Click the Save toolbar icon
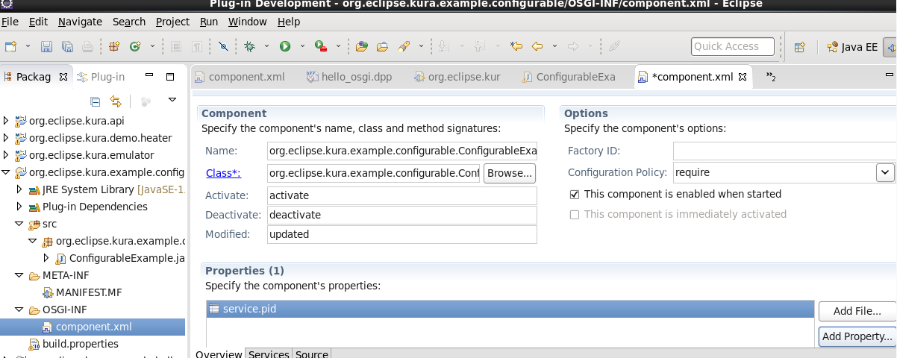This screenshot has width=897, height=358. 46,46
